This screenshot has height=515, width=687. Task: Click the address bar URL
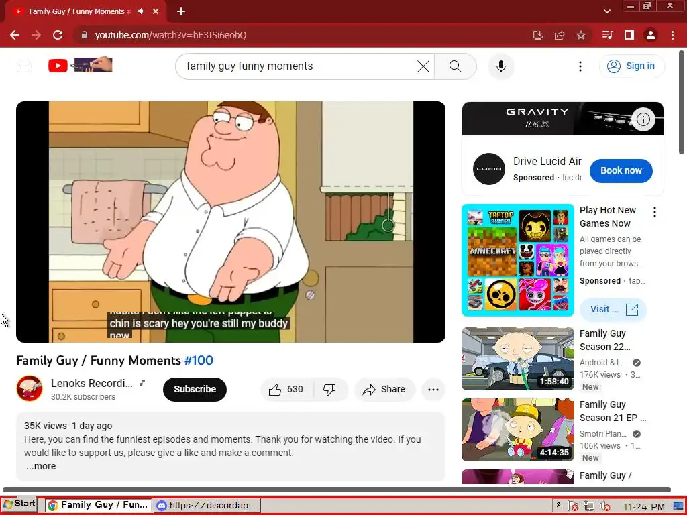pos(170,35)
